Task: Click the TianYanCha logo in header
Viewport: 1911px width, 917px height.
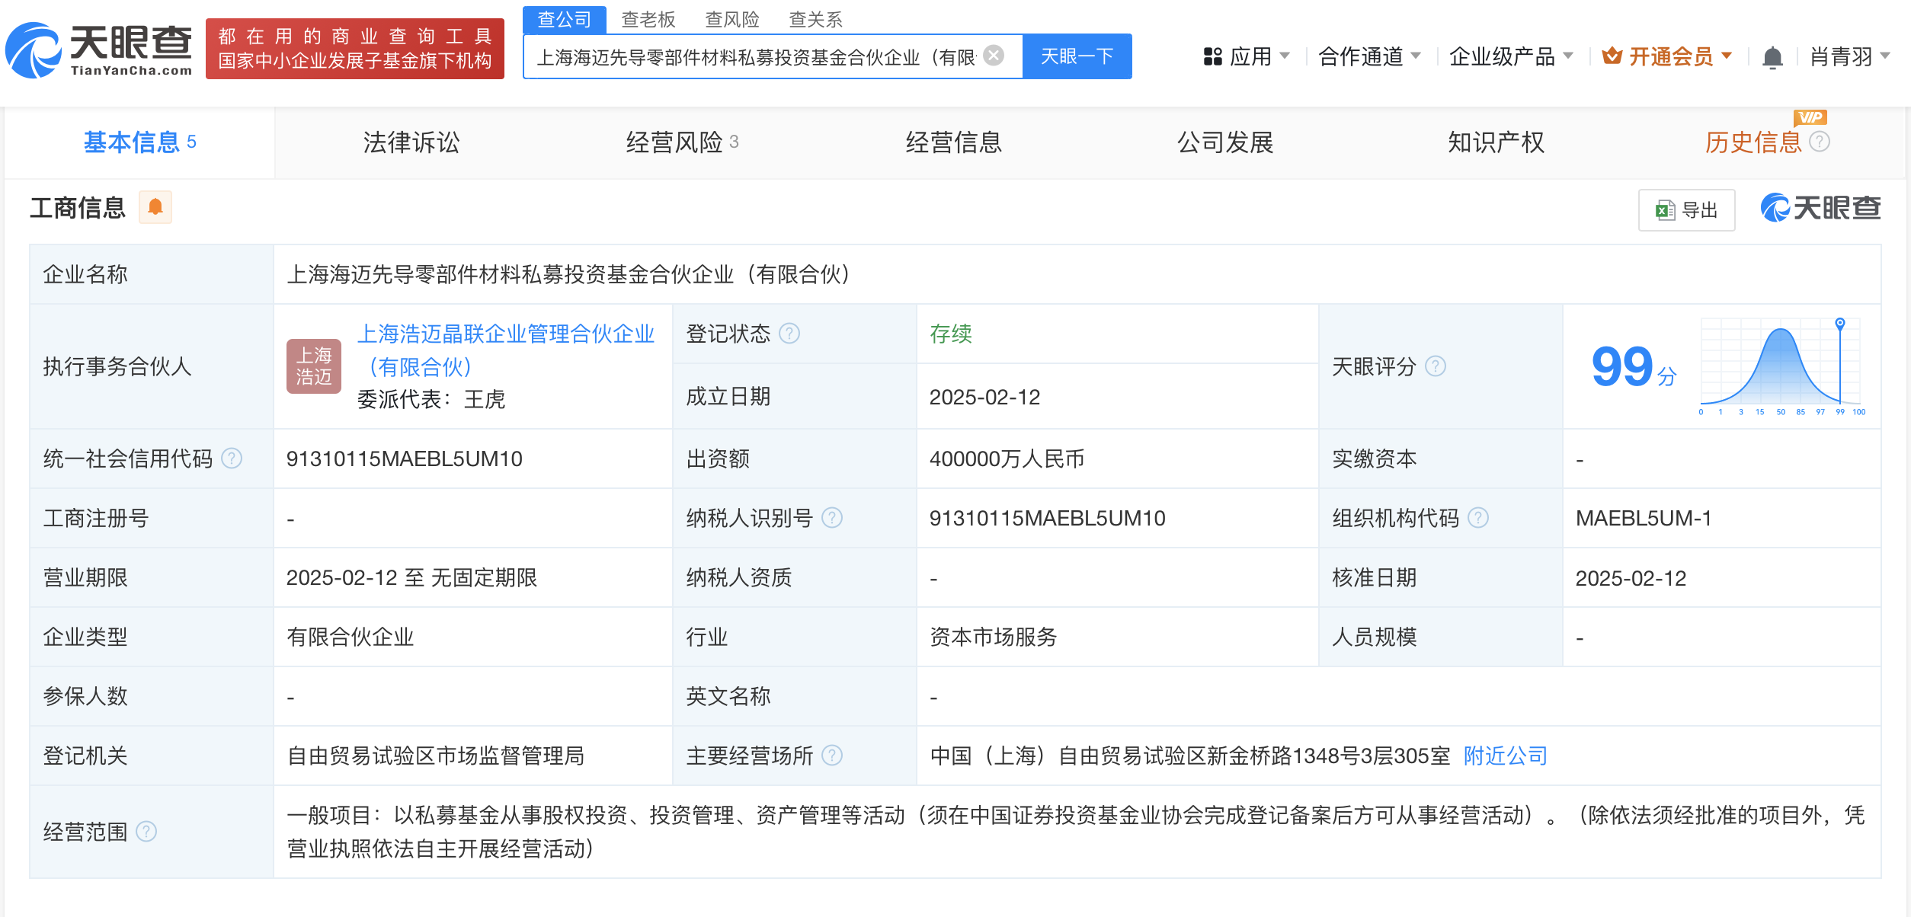Action: 99,50
